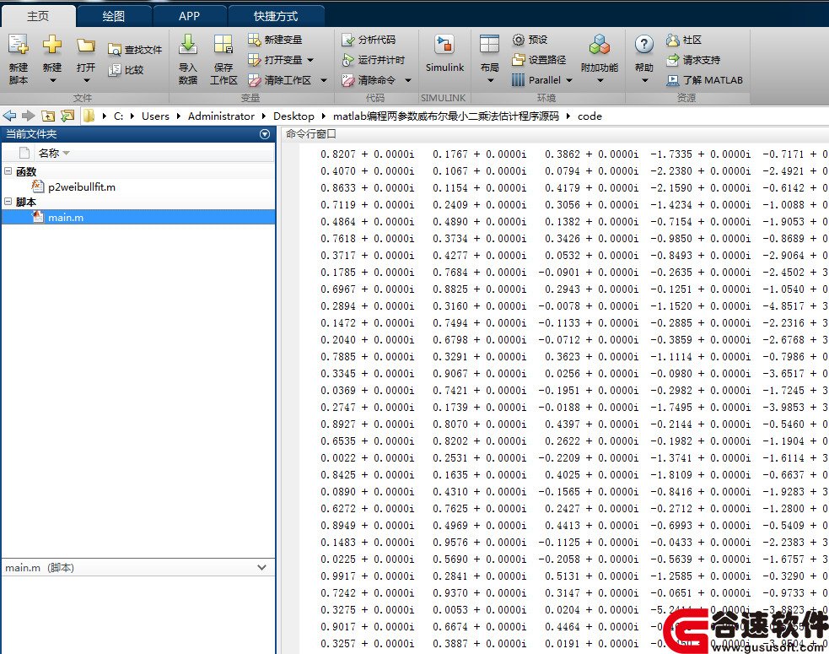
Task: Expand the Parallel dropdown arrow
Action: click(x=569, y=80)
